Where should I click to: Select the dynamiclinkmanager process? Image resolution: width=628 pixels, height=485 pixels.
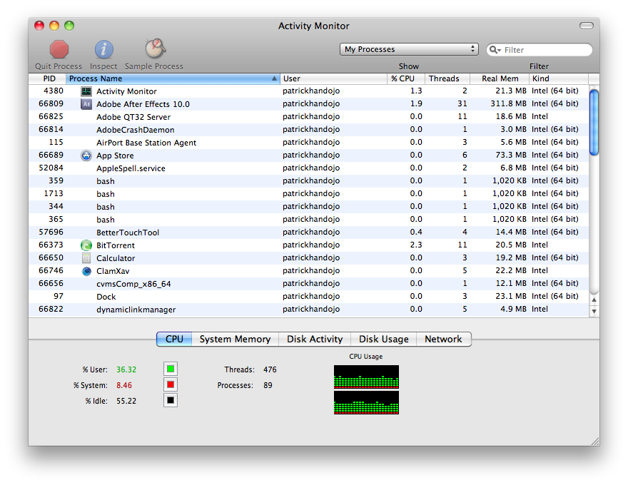click(x=309, y=310)
